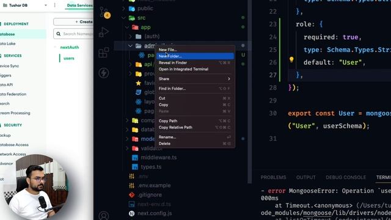Image resolution: width=391 pixels, height=220 pixels.
Task: Collapse the app folder chevron
Action: (127, 27)
